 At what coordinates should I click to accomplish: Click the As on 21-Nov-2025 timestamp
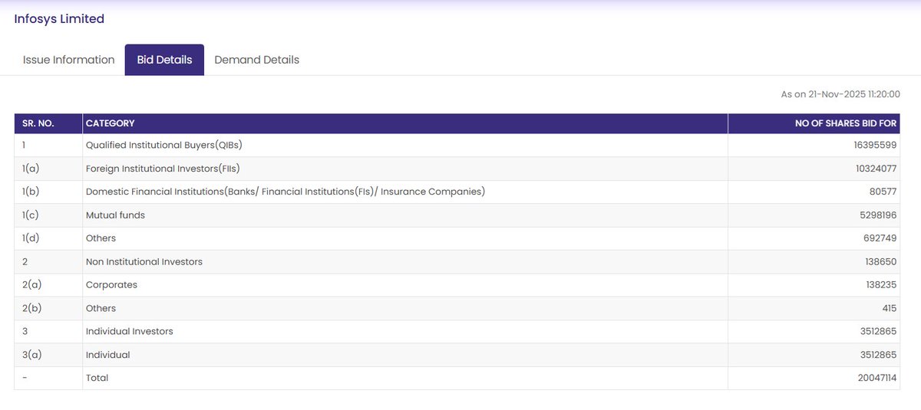[x=840, y=94]
